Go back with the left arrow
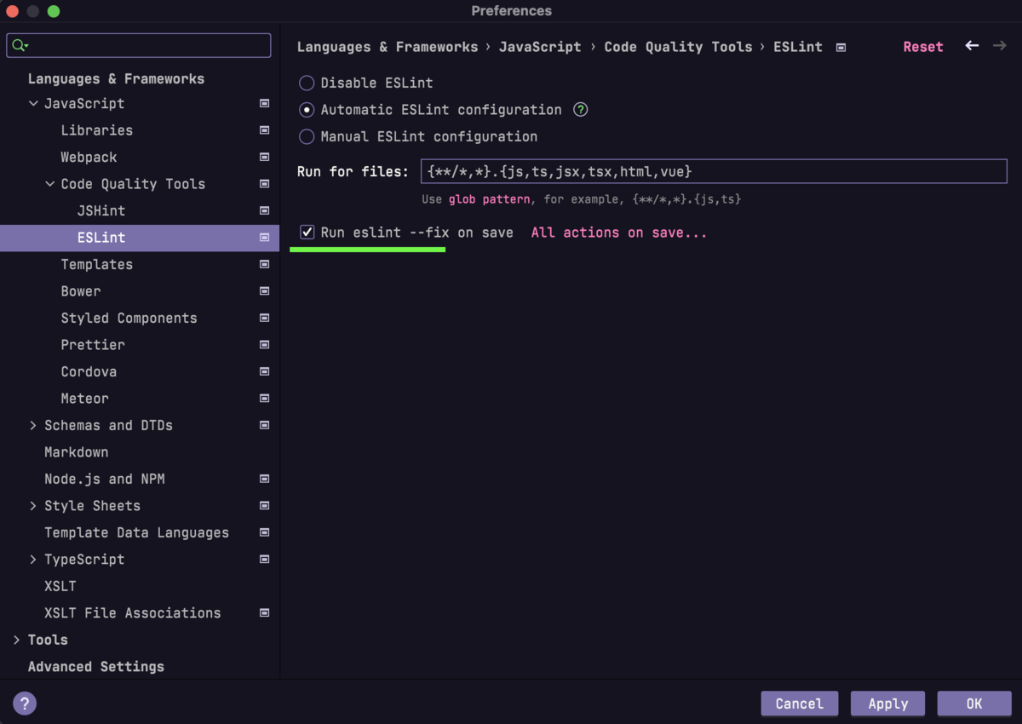1022x724 pixels. 972,46
